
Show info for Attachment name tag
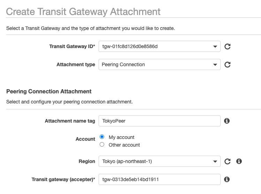click(x=227, y=121)
